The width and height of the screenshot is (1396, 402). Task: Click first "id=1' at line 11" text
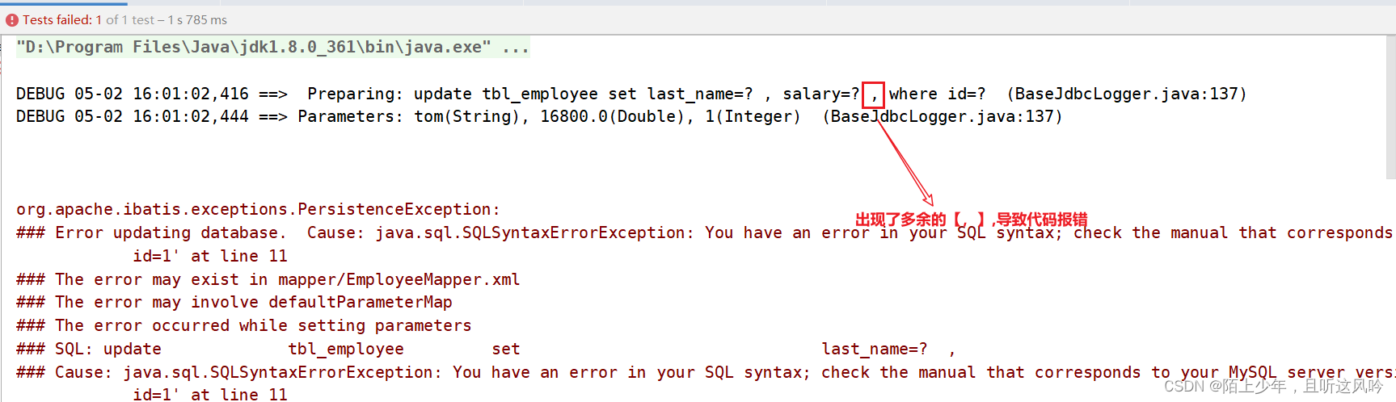click(x=210, y=257)
